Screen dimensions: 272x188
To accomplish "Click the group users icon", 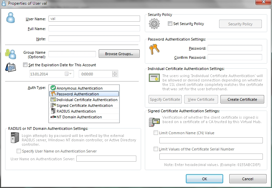I will pos(11,54).
